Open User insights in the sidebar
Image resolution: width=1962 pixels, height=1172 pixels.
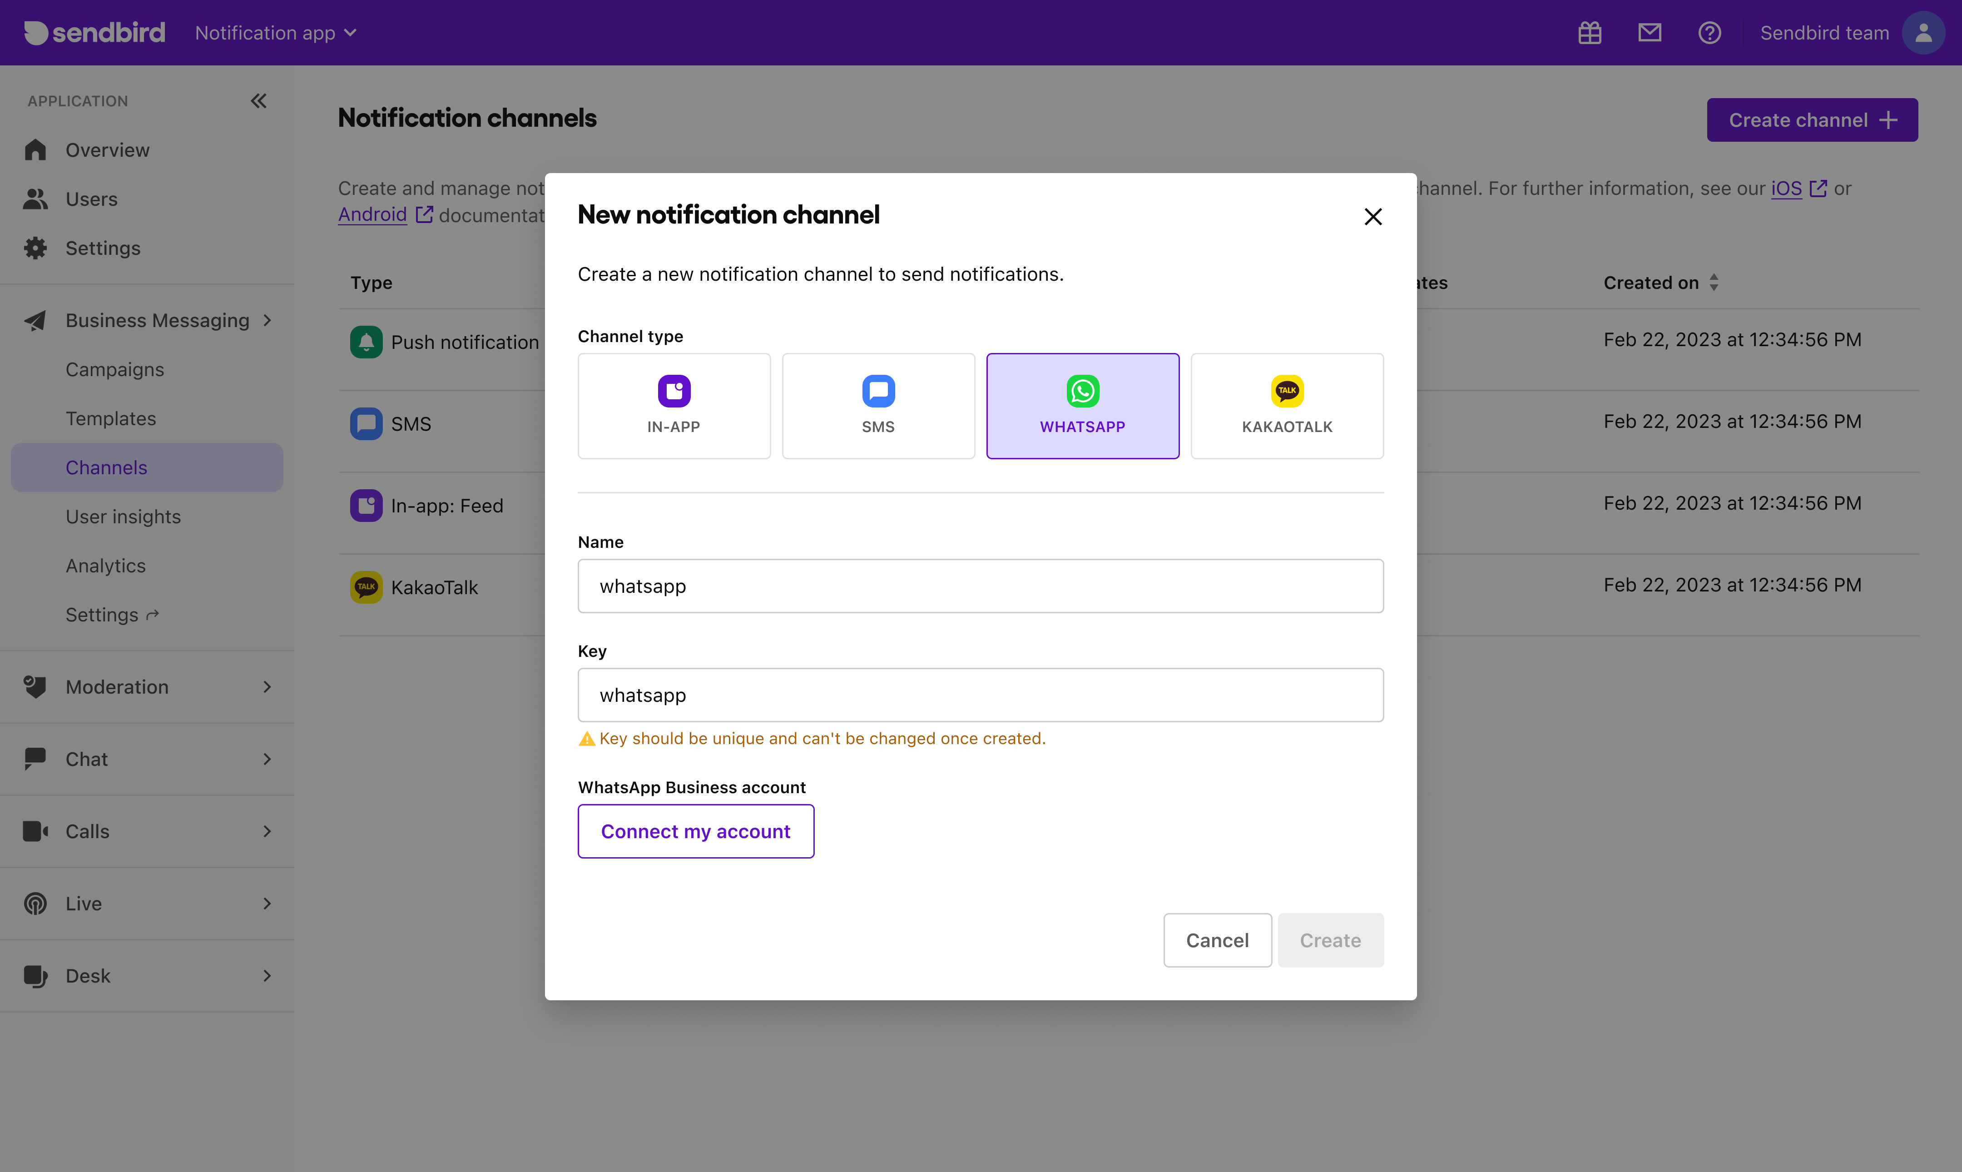[x=123, y=516]
